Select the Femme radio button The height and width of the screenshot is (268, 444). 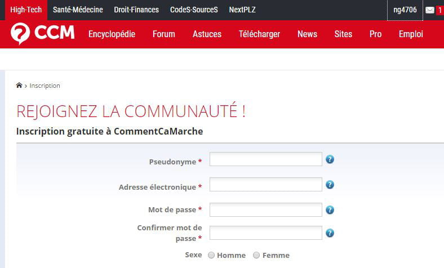click(256, 255)
